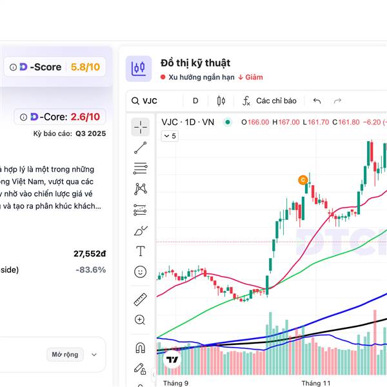The height and width of the screenshot is (387, 387).
Task: Select the brush drawing tool
Action: [140, 230]
